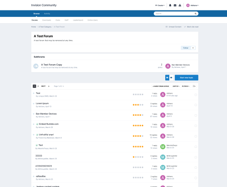Open the Staff submenu item

pos(67,20)
